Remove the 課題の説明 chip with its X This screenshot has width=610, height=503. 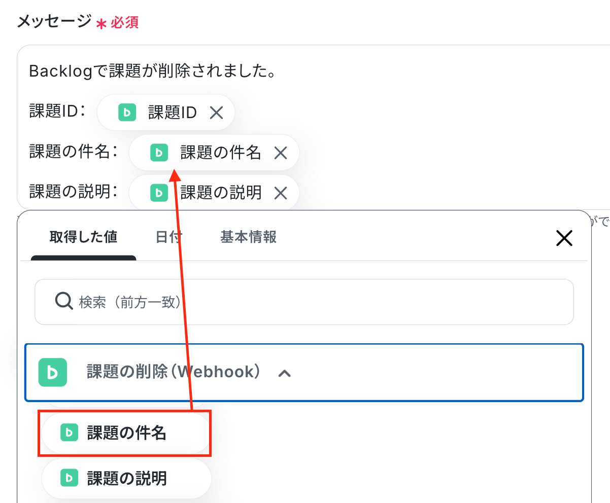(281, 193)
